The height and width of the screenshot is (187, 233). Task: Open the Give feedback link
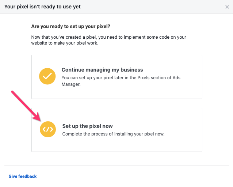[23, 176]
